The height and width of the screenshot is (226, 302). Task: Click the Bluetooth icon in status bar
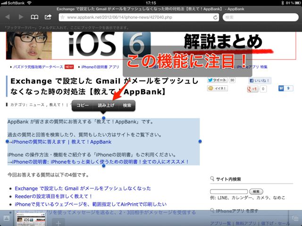283,3
